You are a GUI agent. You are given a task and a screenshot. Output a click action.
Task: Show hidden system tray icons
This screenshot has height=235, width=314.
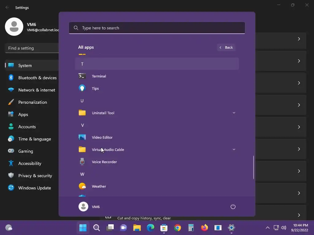click(267, 228)
